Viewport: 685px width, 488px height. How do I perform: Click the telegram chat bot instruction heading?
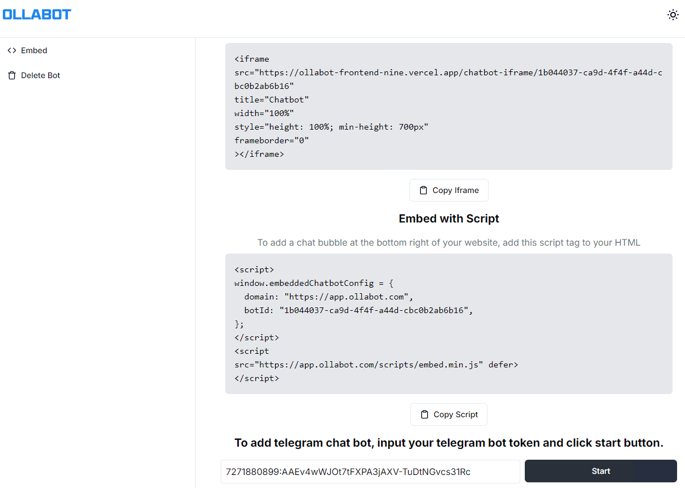click(x=449, y=443)
